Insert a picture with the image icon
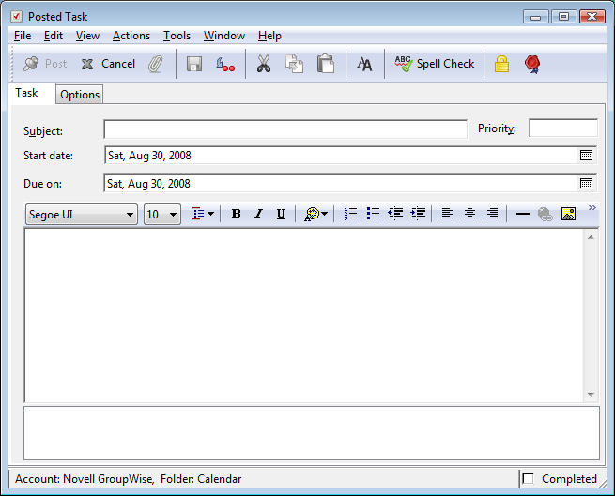This screenshot has height=496, width=615. 568,214
